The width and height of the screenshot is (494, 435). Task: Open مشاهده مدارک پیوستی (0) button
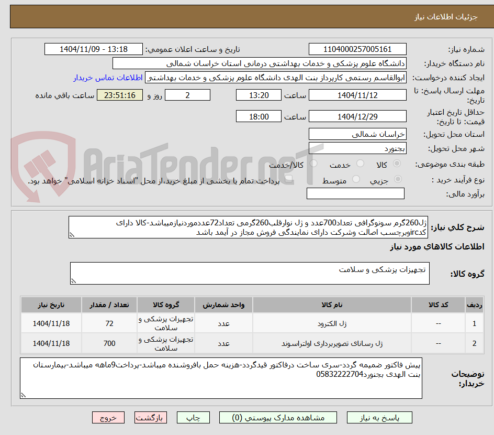(278, 418)
